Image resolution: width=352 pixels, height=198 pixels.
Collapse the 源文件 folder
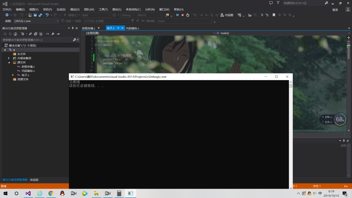tap(9, 62)
